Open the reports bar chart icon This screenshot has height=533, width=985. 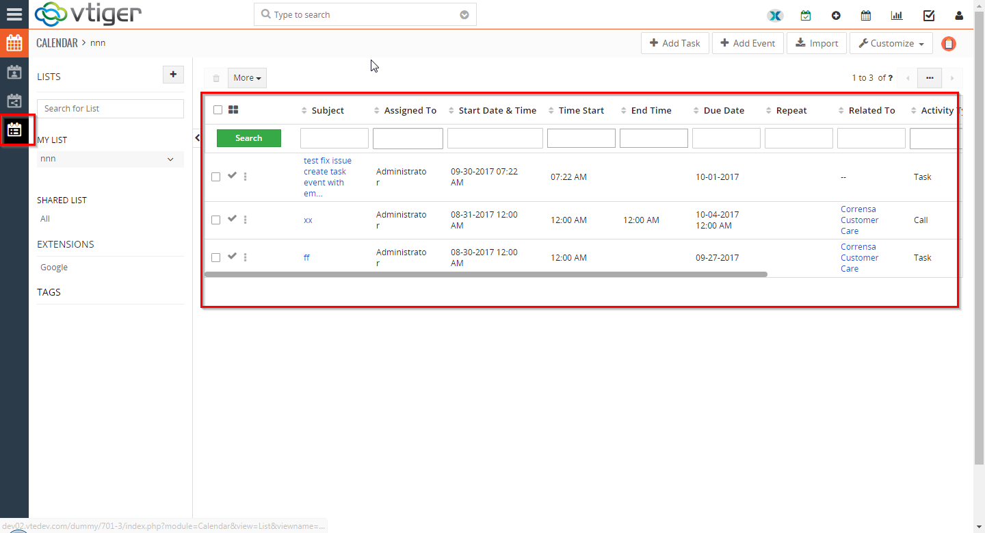pyautogui.click(x=897, y=16)
